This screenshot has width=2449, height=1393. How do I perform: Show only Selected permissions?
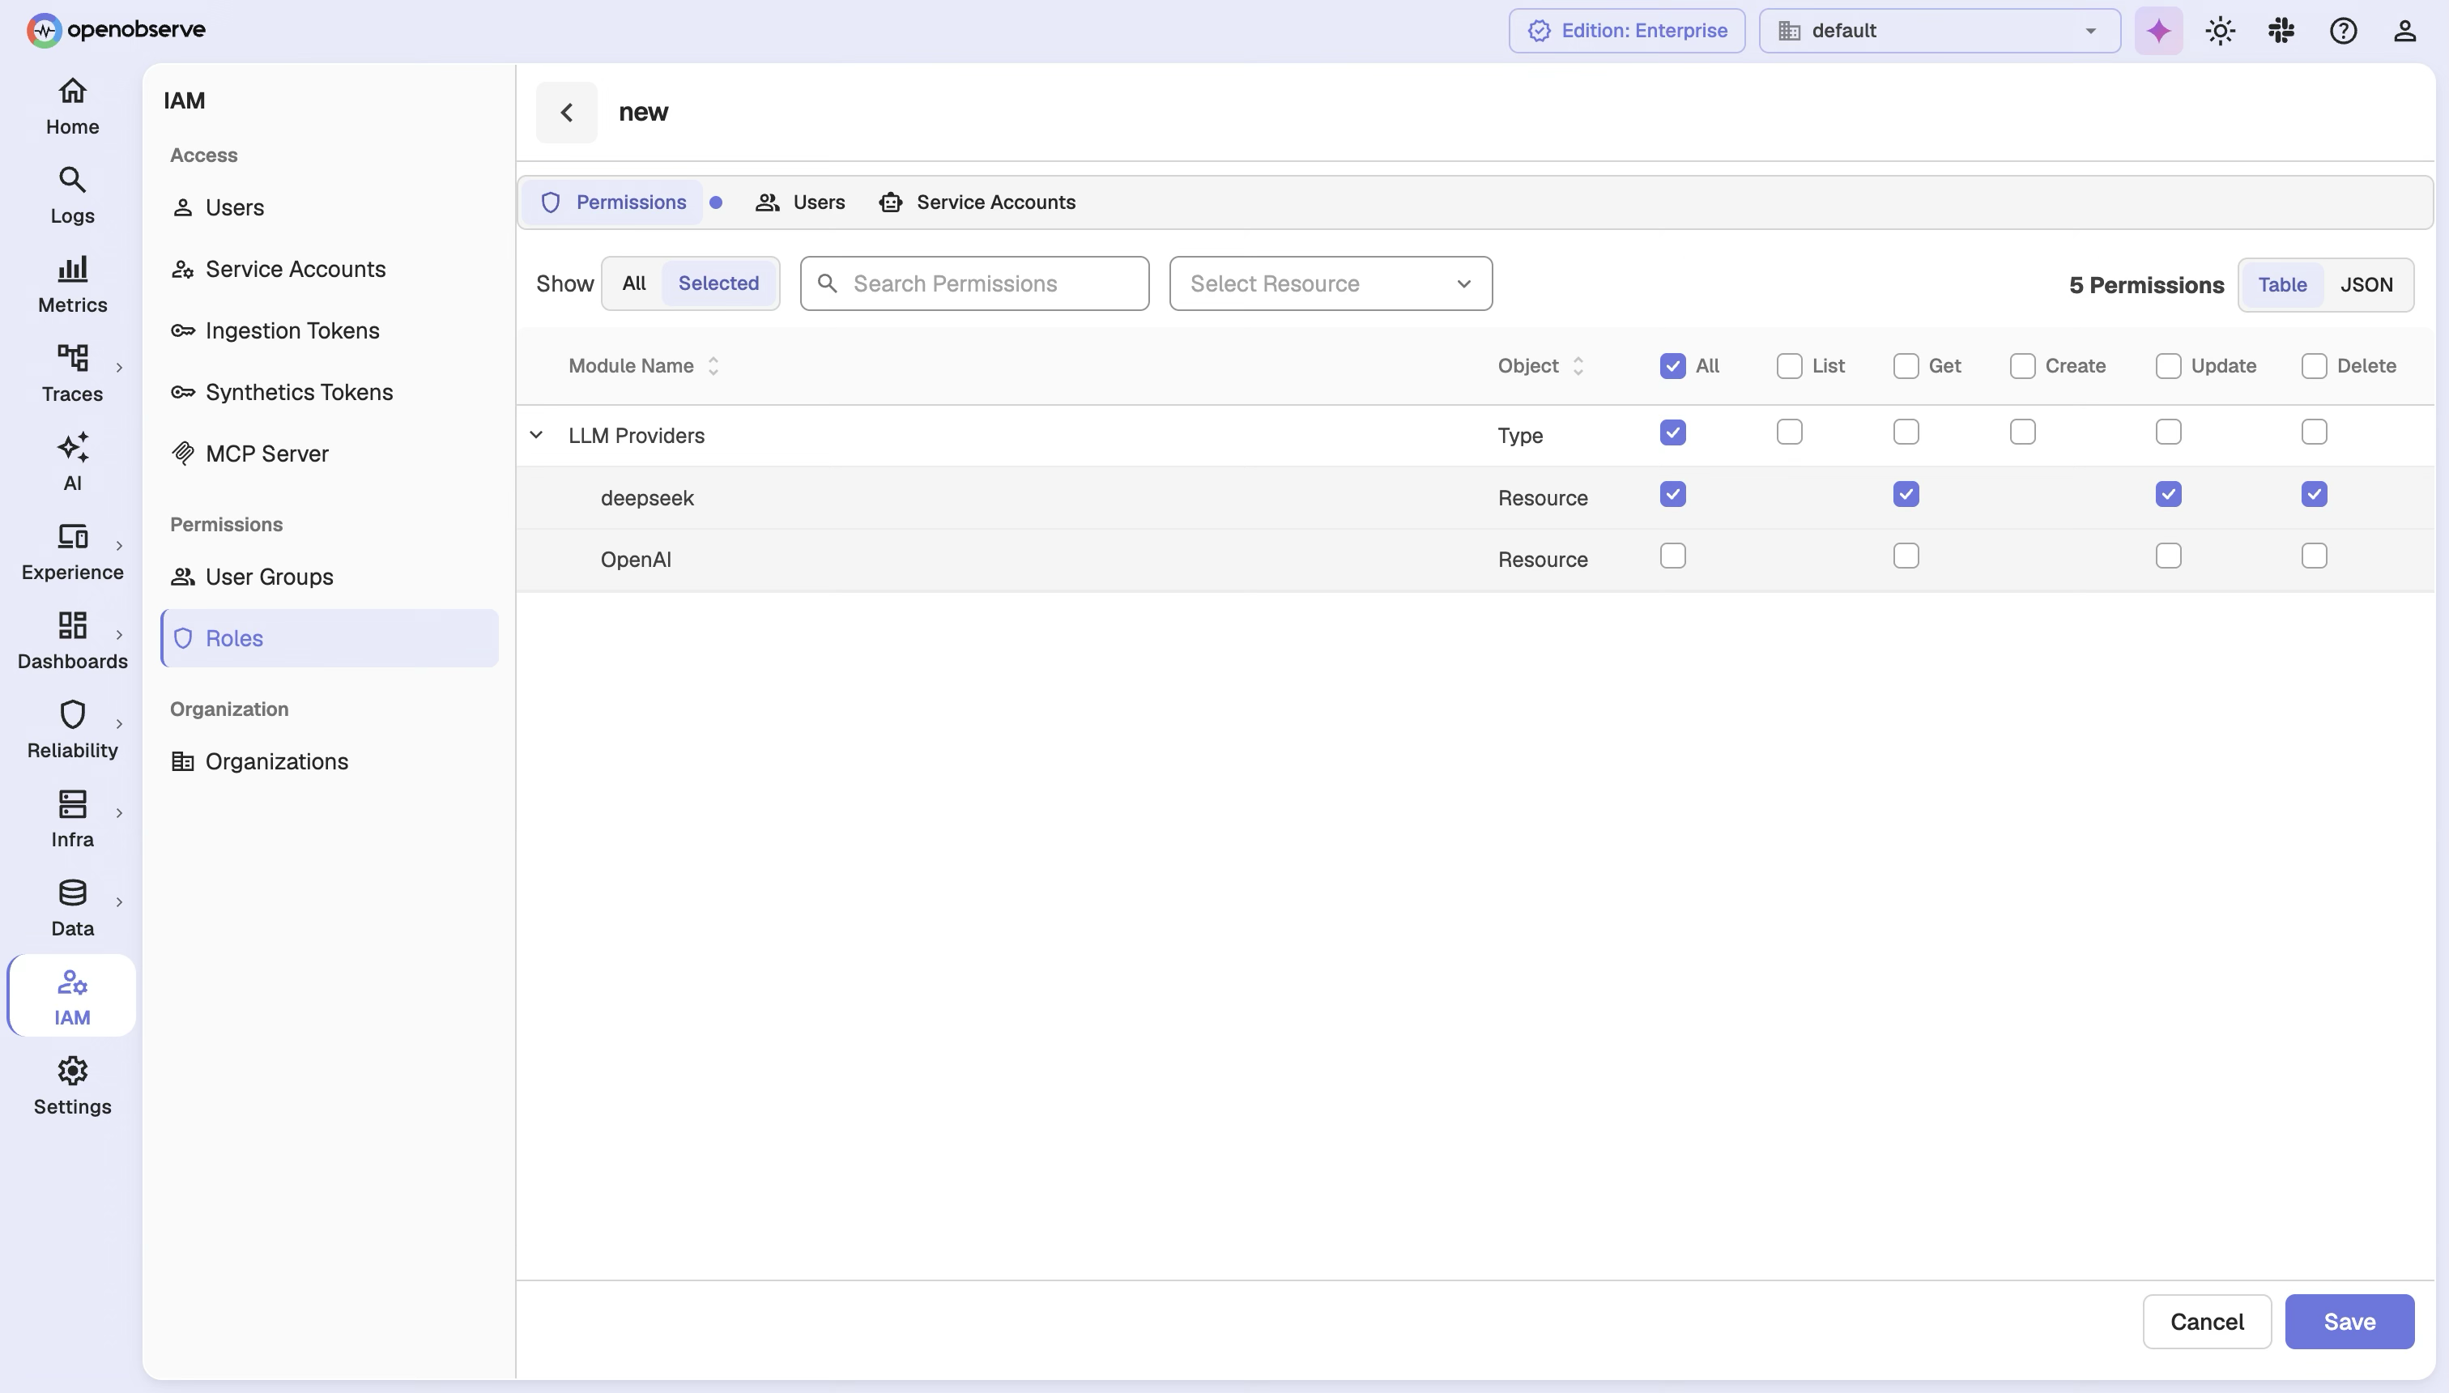pyautogui.click(x=718, y=283)
